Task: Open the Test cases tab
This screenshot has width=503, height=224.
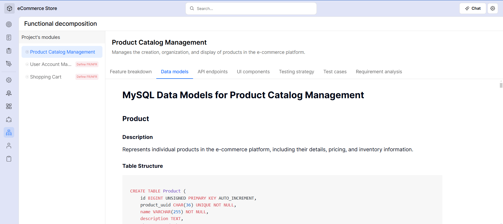Action: point(335,72)
